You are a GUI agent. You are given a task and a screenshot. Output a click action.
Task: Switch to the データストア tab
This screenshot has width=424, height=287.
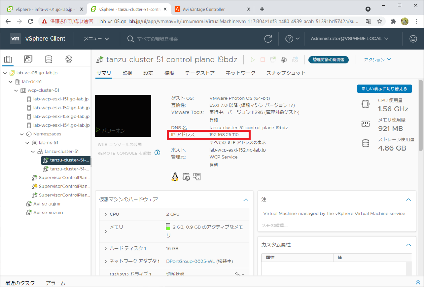[200, 73]
